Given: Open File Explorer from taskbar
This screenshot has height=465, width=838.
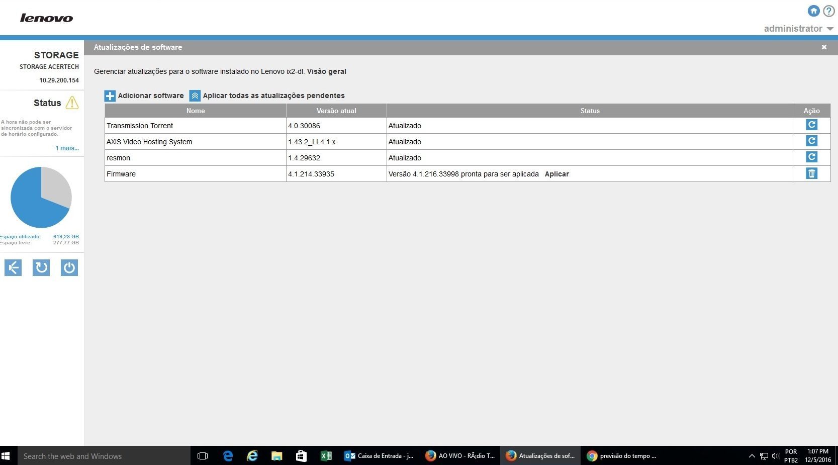Looking at the screenshot, I should [x=276, y=456].
